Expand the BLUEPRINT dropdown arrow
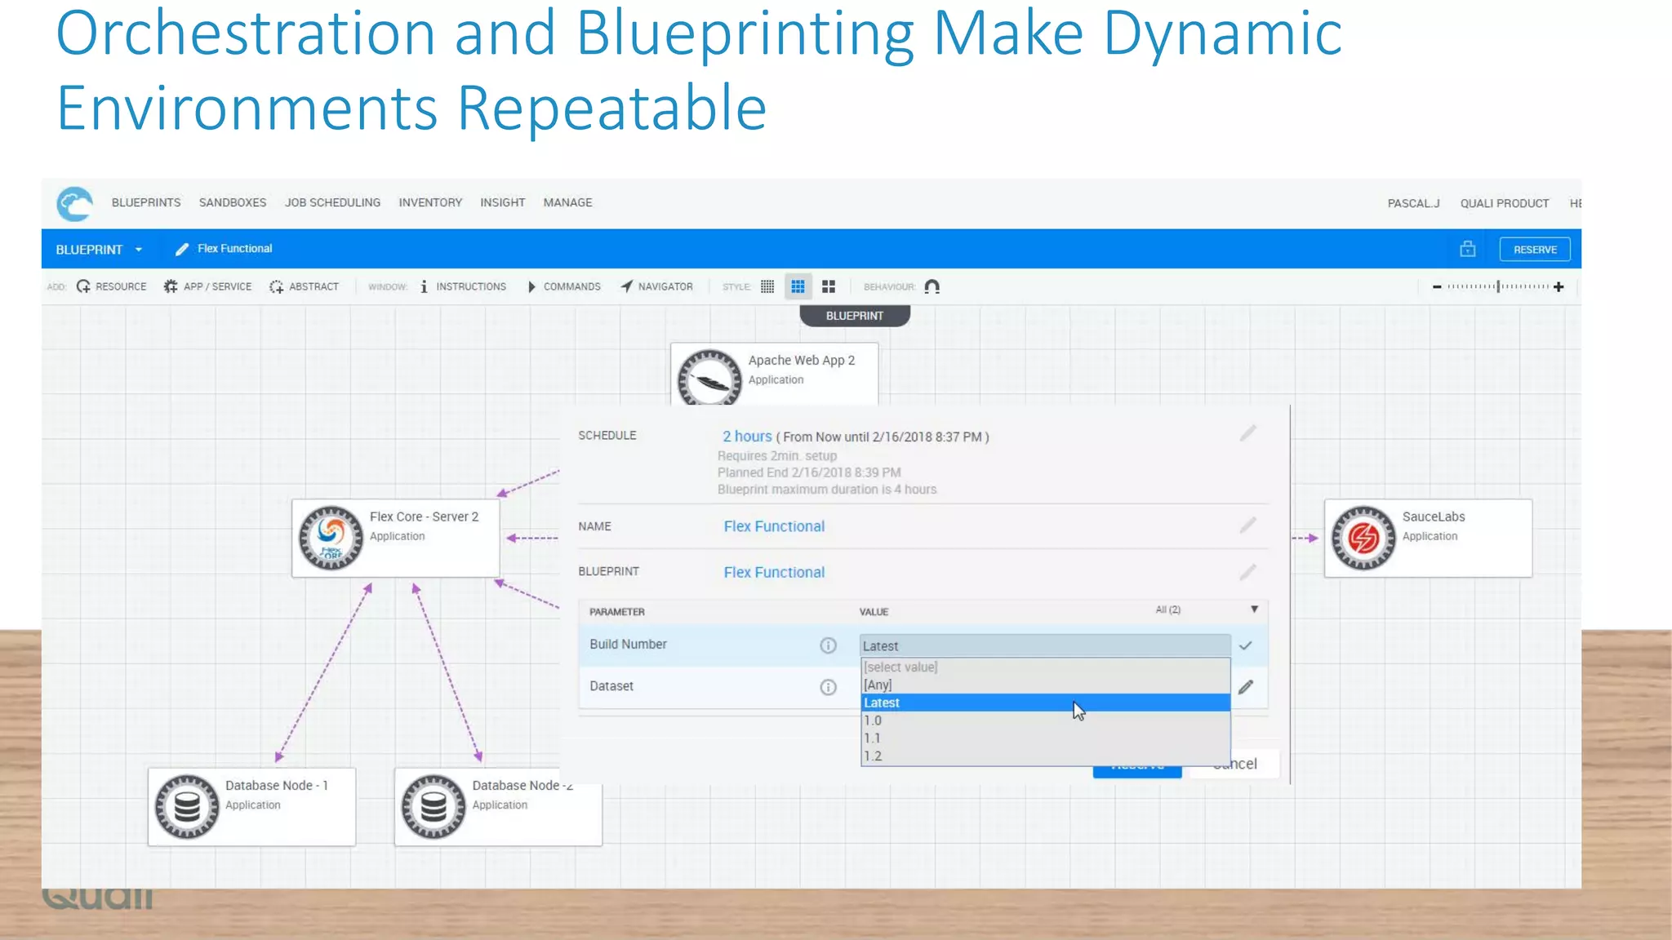 click(x=139, y=250)
